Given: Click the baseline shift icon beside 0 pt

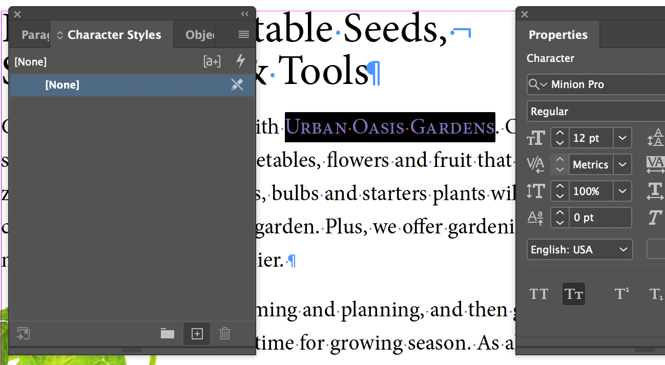Looking at the screenshot, I should click(x=536, y=218).
